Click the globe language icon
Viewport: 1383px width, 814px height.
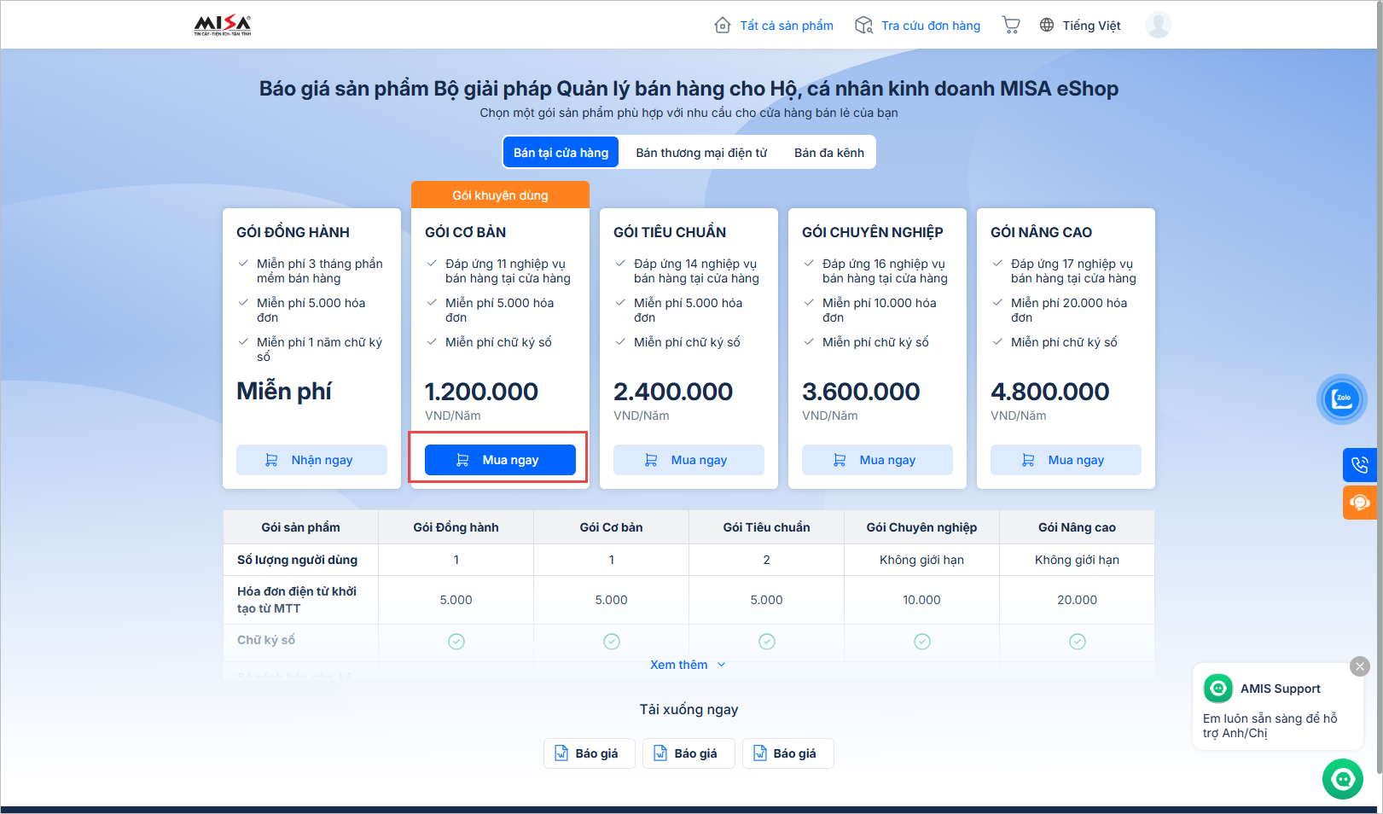[1047, 26]
